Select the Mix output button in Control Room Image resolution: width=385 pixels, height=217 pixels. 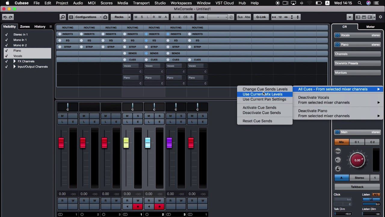(x=342, y=142)
